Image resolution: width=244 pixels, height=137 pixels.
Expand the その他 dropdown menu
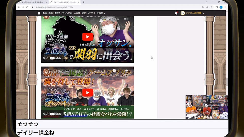point(101,13)
